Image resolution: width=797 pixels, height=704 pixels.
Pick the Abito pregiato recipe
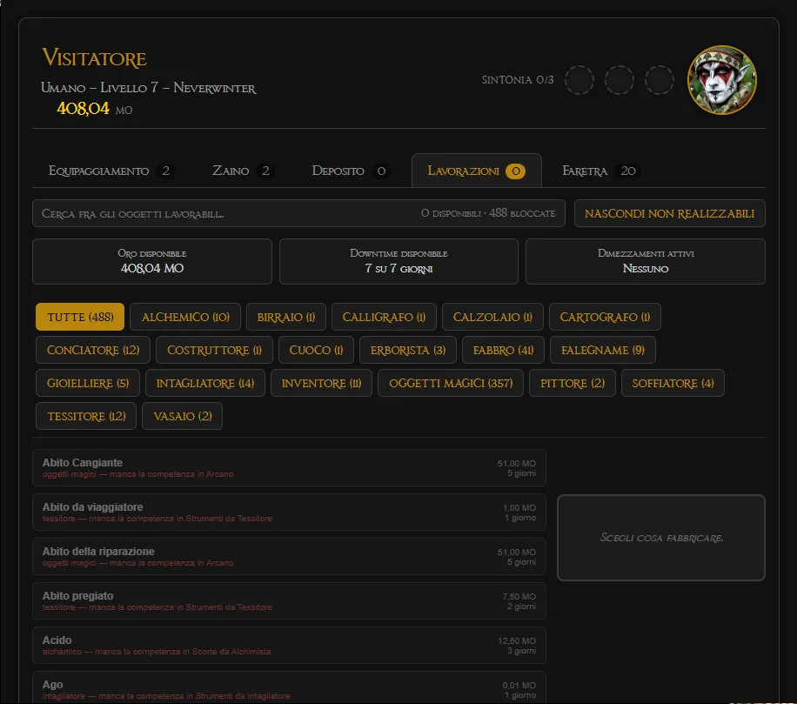[x=289, y=600]
